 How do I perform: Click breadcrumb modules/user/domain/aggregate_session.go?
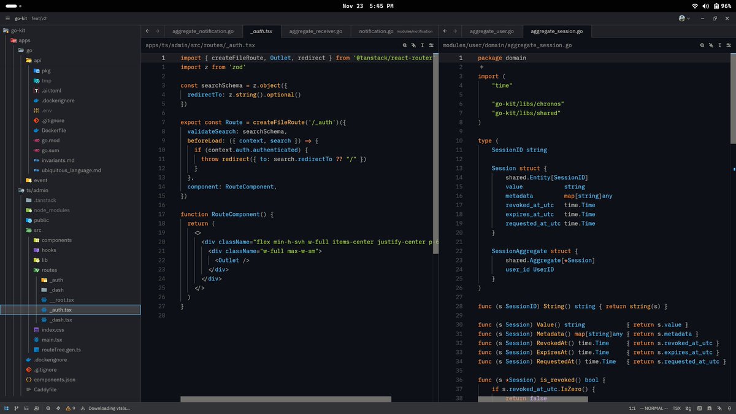tap(507, 45)
